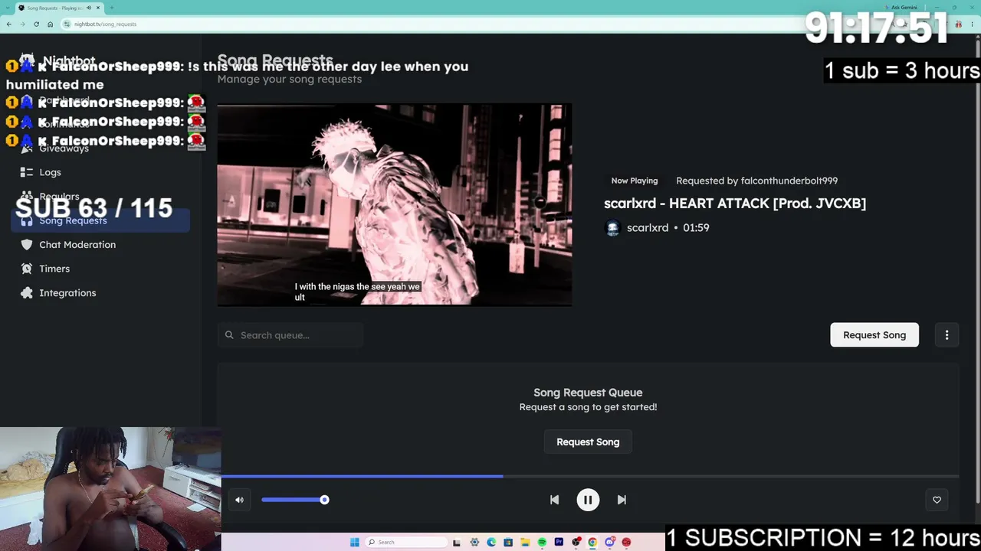Click the Timers alarm clock icon
Viewport: 981px width, 551px height.
click(27, 269)
